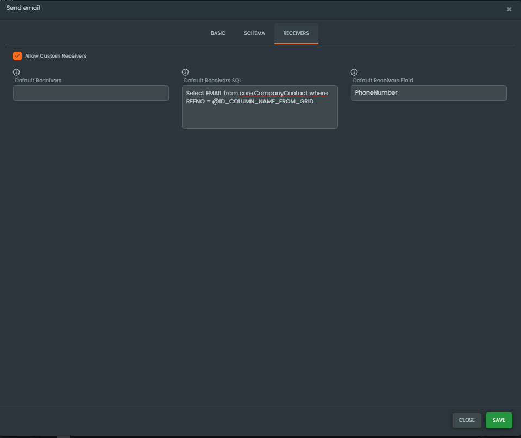Viewport: 521px width, 438px height.
Task: Click info icon above Default Receivers Field
Action: (x=354, y=72)
